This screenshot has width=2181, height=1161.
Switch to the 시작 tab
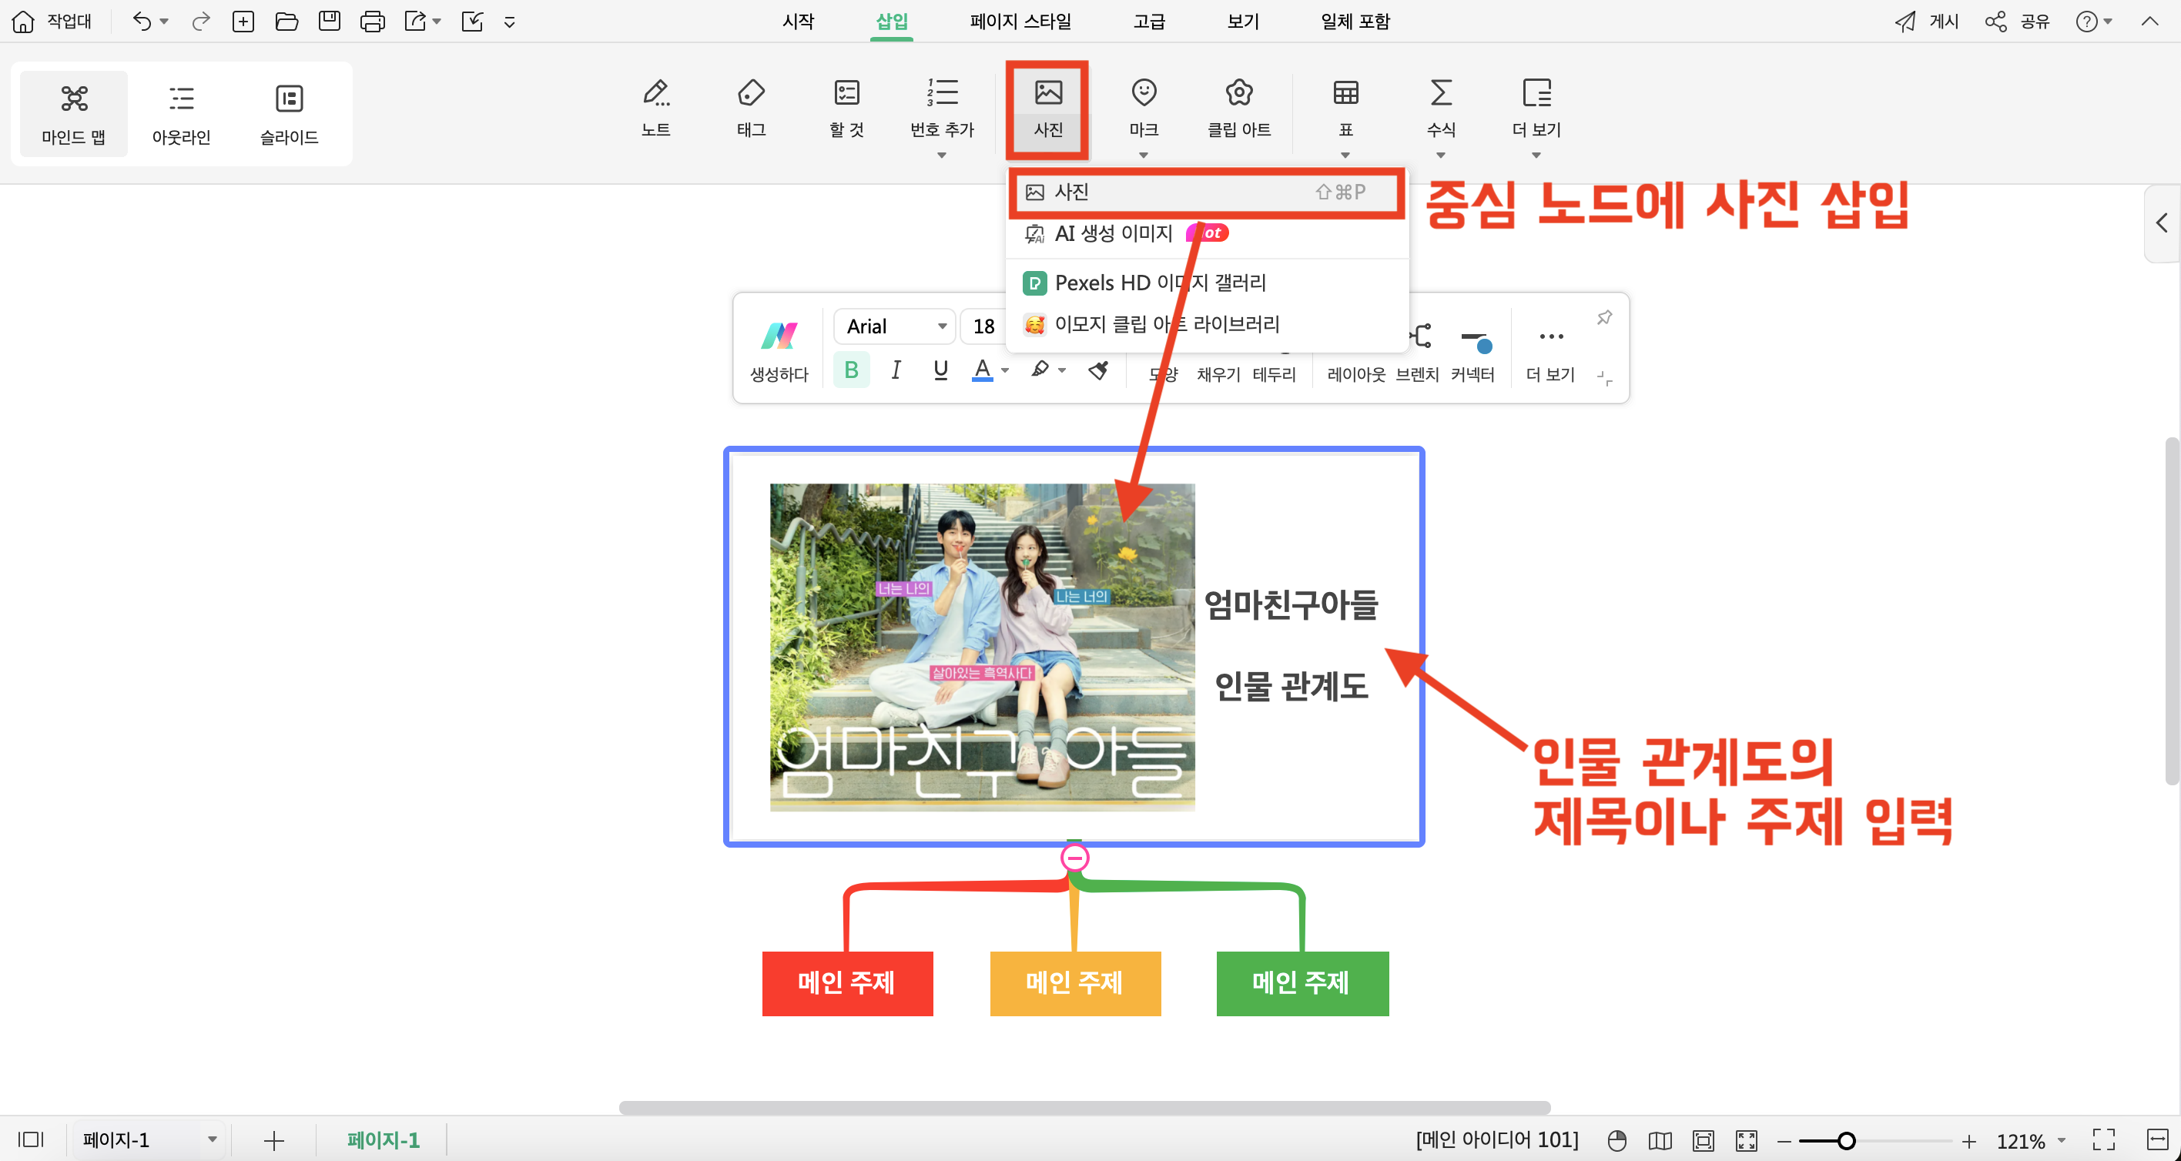798,21
